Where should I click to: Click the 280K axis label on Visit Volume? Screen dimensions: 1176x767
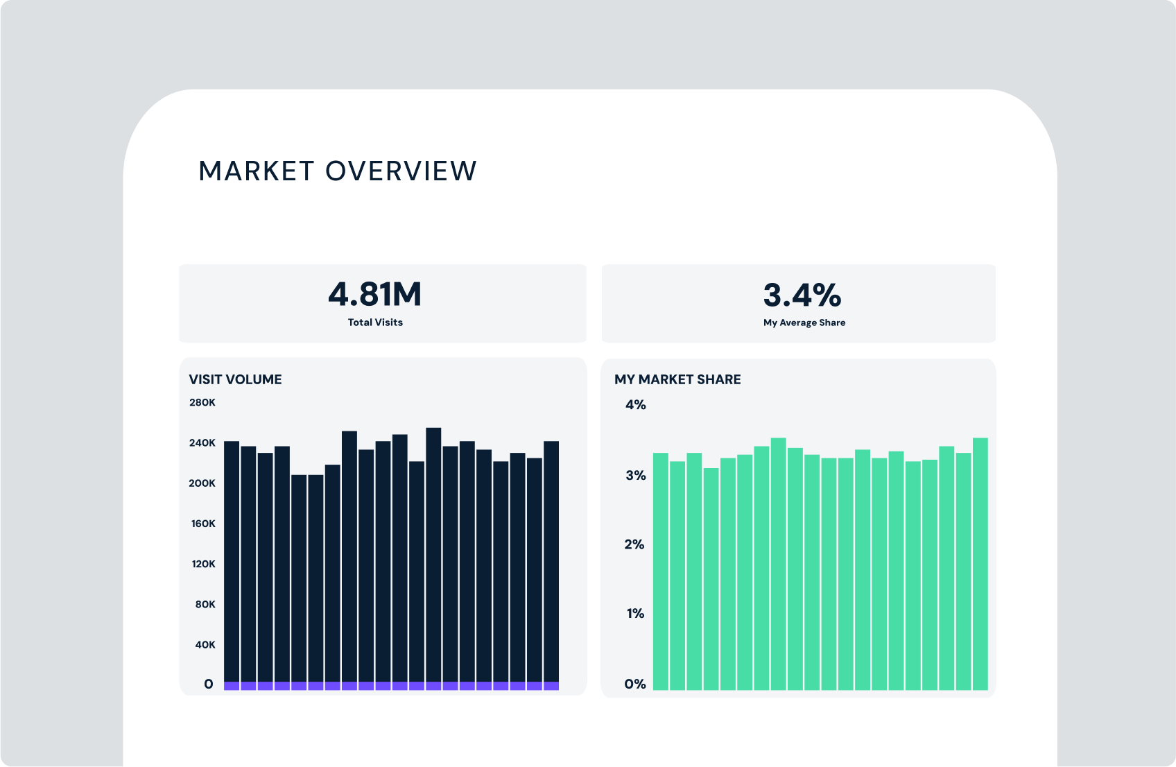[x=203, y=401]
